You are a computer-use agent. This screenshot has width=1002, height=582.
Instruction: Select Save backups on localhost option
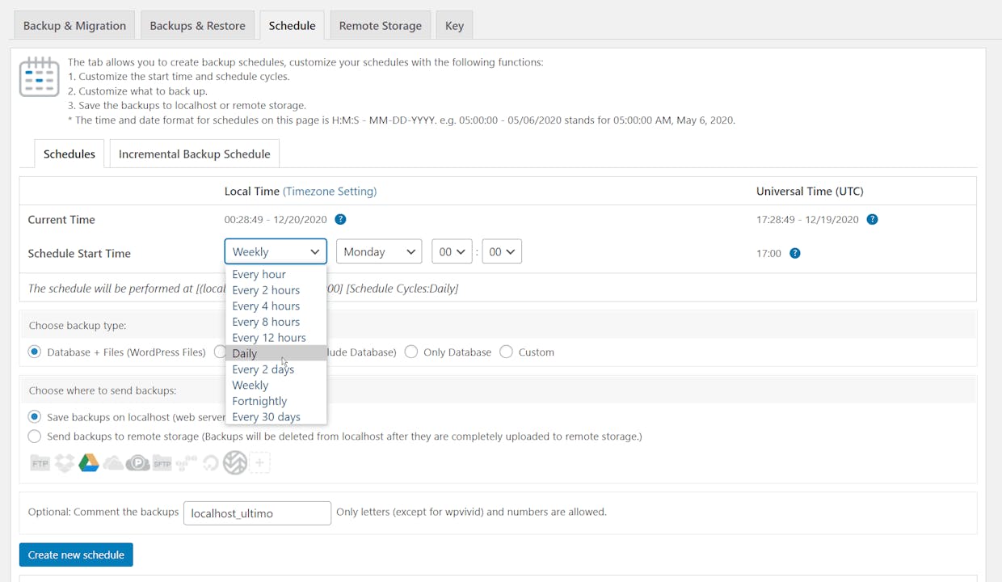tap(35, 417)
